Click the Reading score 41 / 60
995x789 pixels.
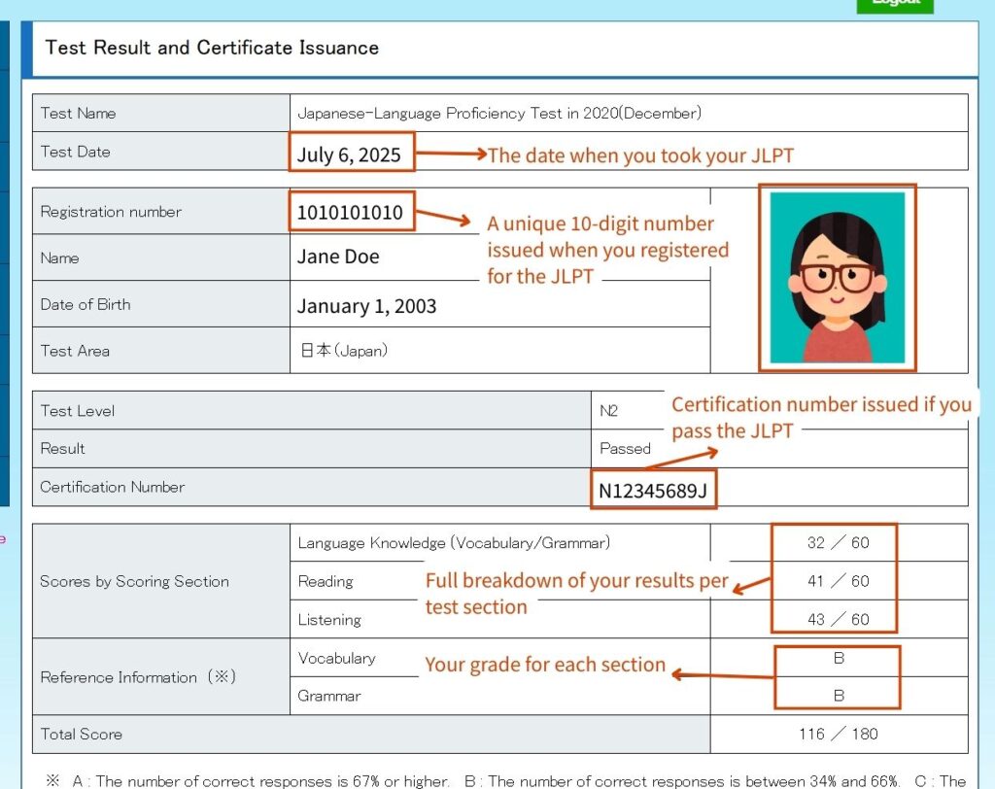(x=838, y=581)
